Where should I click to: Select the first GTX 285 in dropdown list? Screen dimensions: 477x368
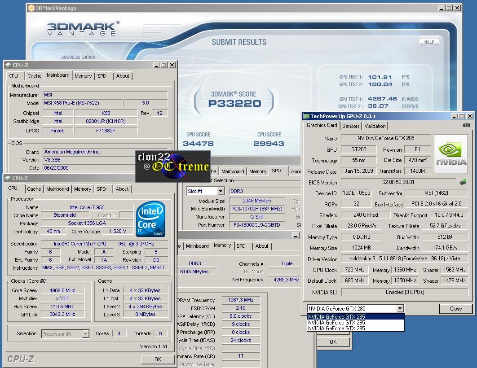(356, 317)
